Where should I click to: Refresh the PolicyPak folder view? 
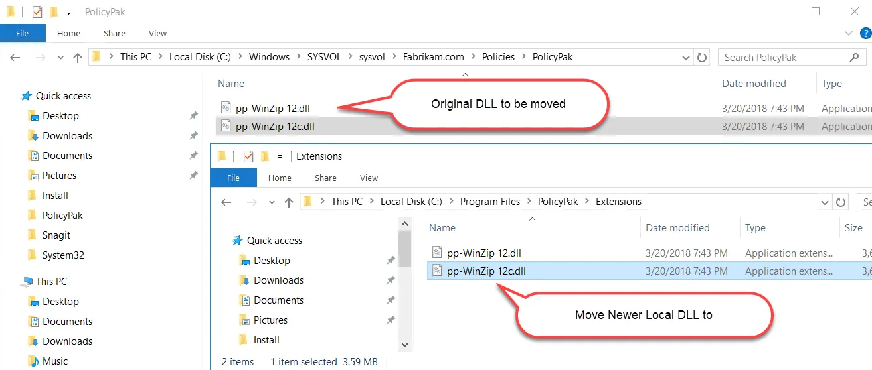click(x=702, y=58)
